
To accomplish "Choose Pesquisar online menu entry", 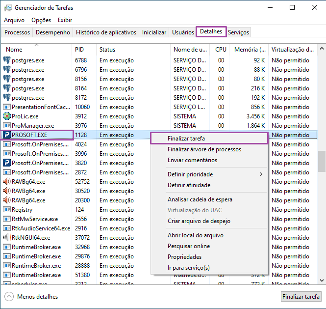I will [209, 246].
